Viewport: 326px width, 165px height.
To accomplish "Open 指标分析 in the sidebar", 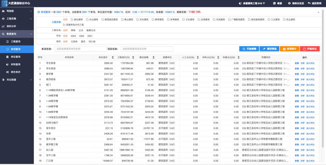I will point(17,26).
